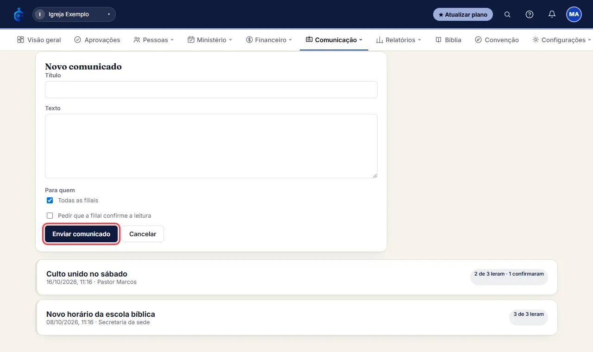593x352 pixels.
Task: Expand the Comunicação menu
Action: 334,40
